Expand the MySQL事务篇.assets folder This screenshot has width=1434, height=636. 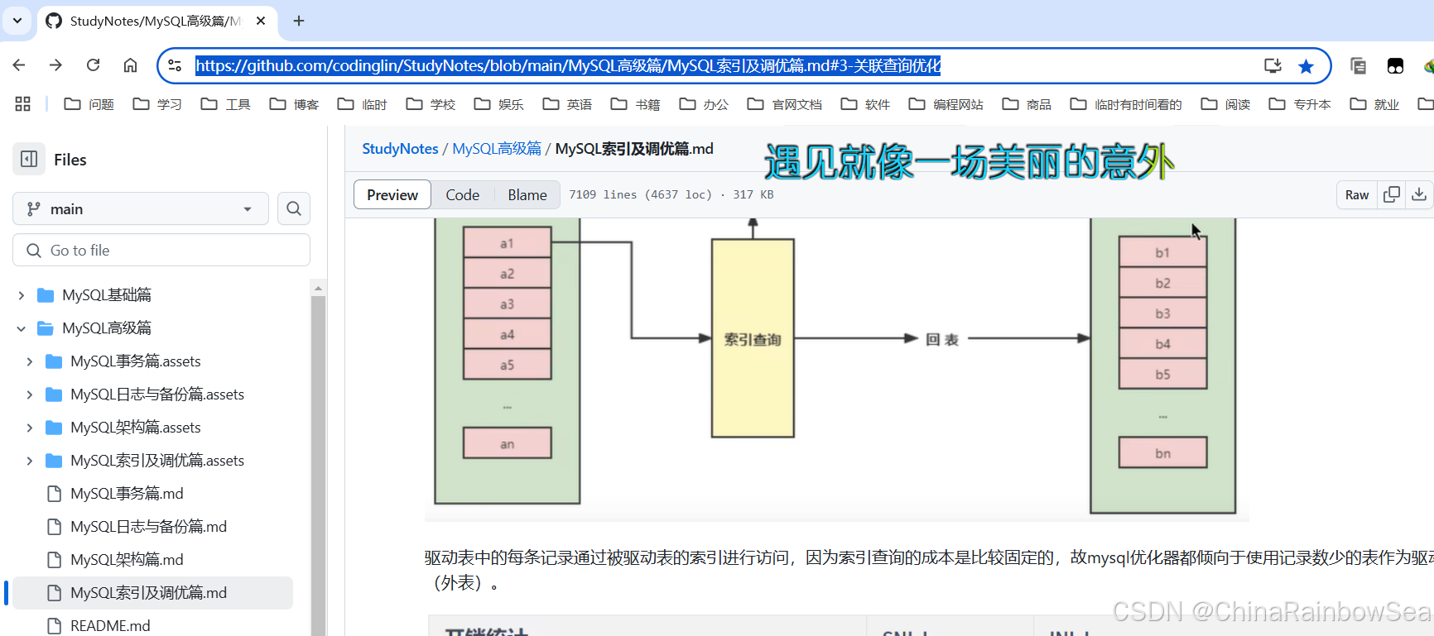pyautogui.click(x=30, y=361)
